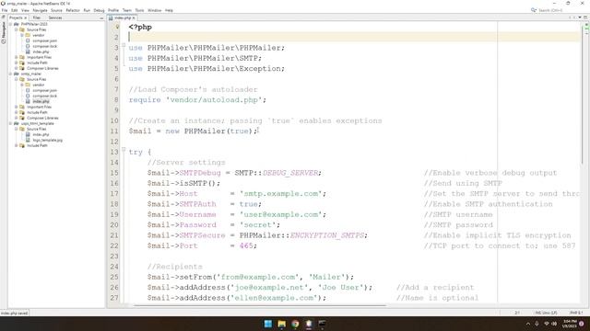Open the Windows Start menu
This screenshot has width=590, height=331.
(268, 324)
